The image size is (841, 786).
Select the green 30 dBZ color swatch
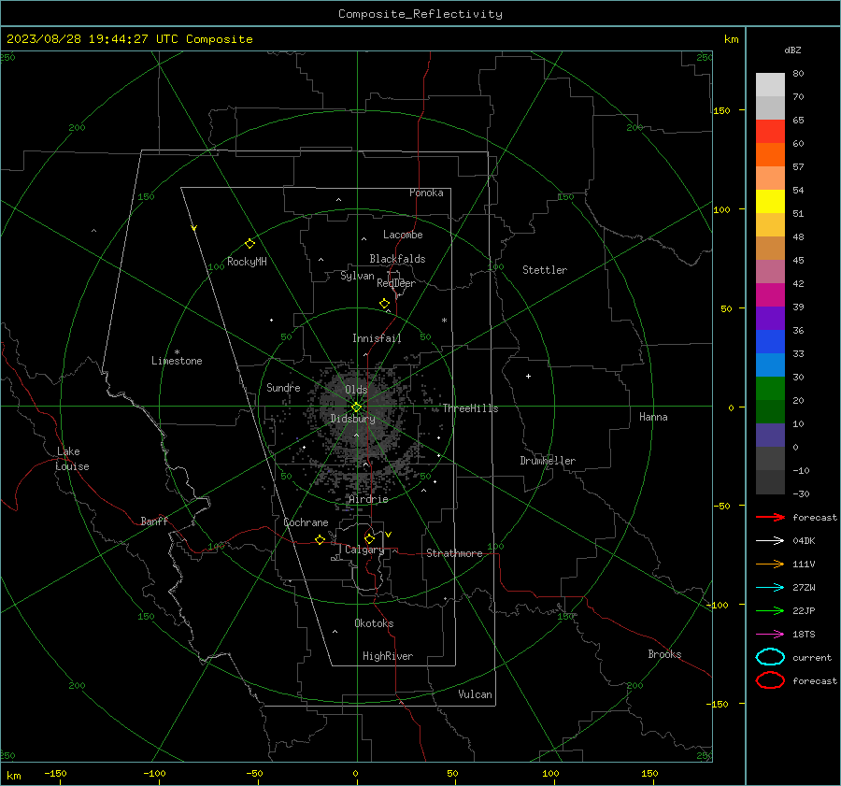coord(770,389)
